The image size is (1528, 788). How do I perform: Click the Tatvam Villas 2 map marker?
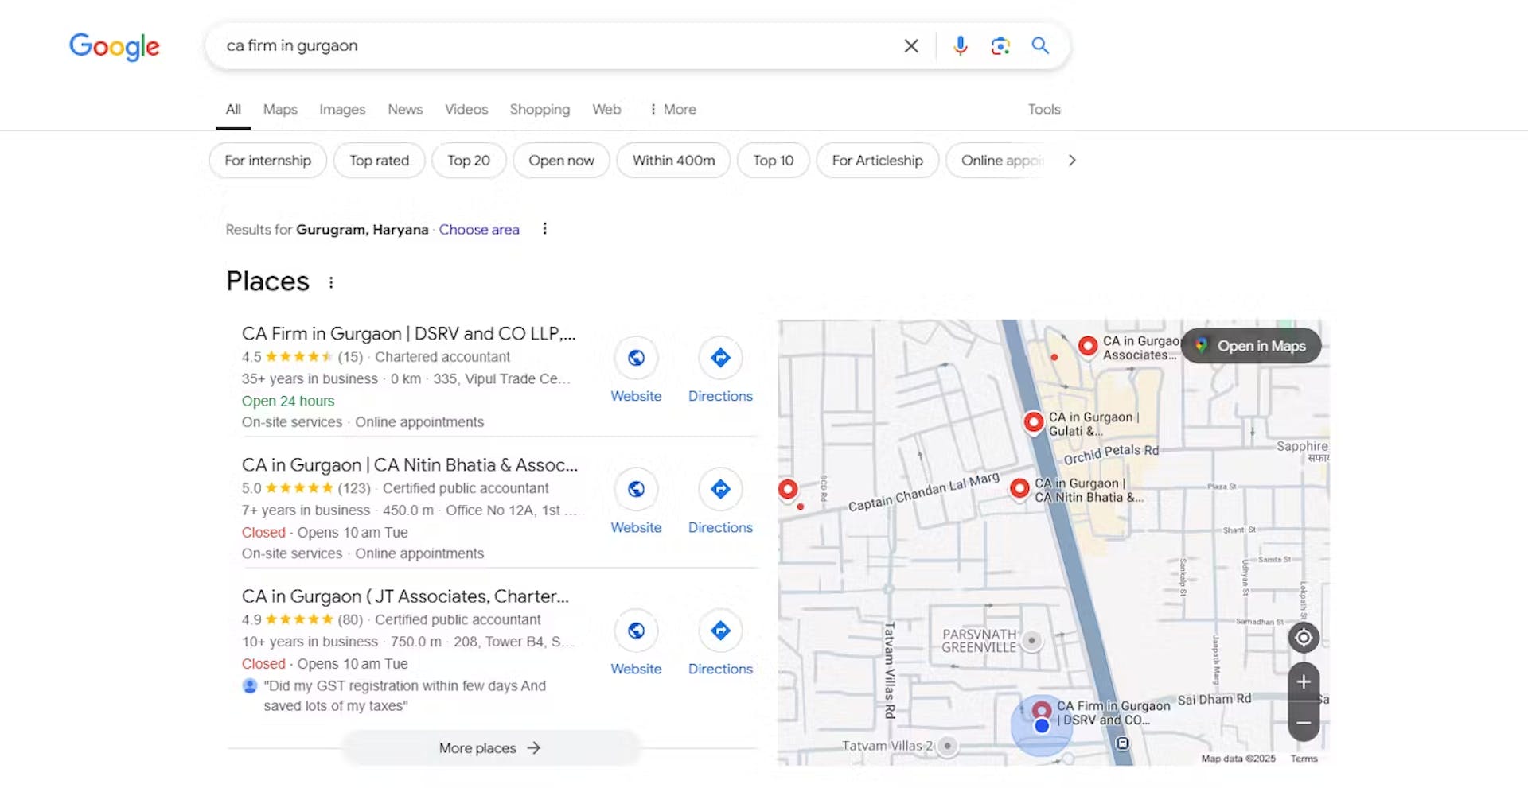(947, 746)
